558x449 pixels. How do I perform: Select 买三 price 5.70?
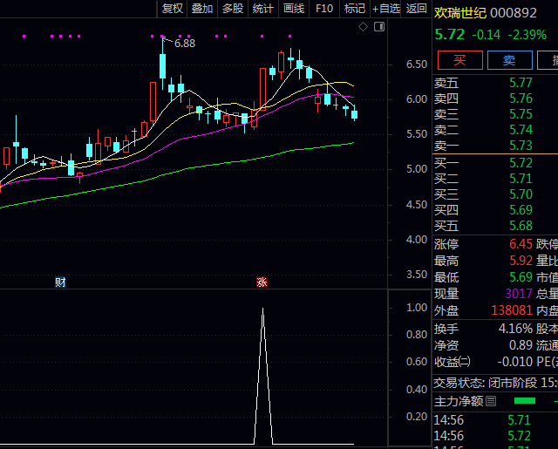click(521, 194)
